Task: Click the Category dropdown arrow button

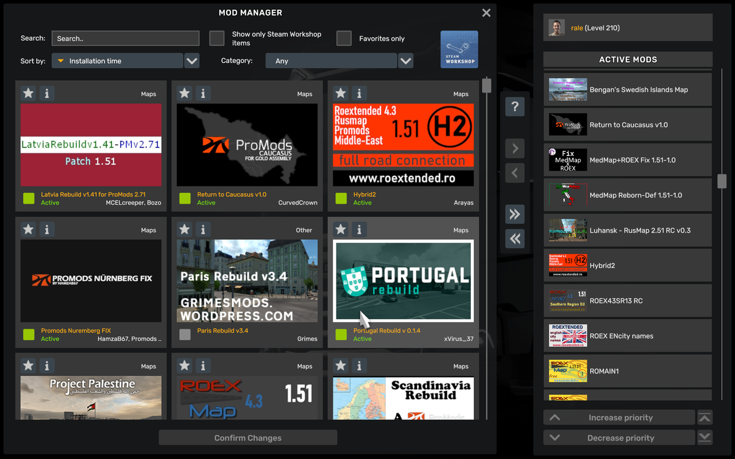Action: click(x=406, y=61)
